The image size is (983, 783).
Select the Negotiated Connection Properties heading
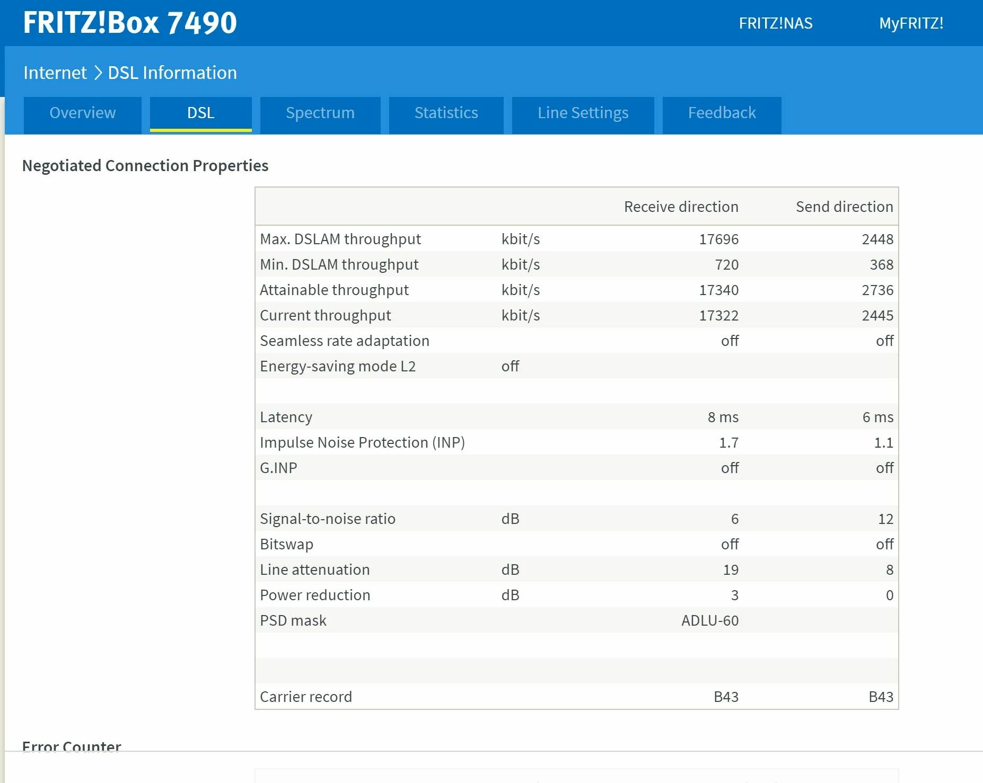click(x=145, y=166)
